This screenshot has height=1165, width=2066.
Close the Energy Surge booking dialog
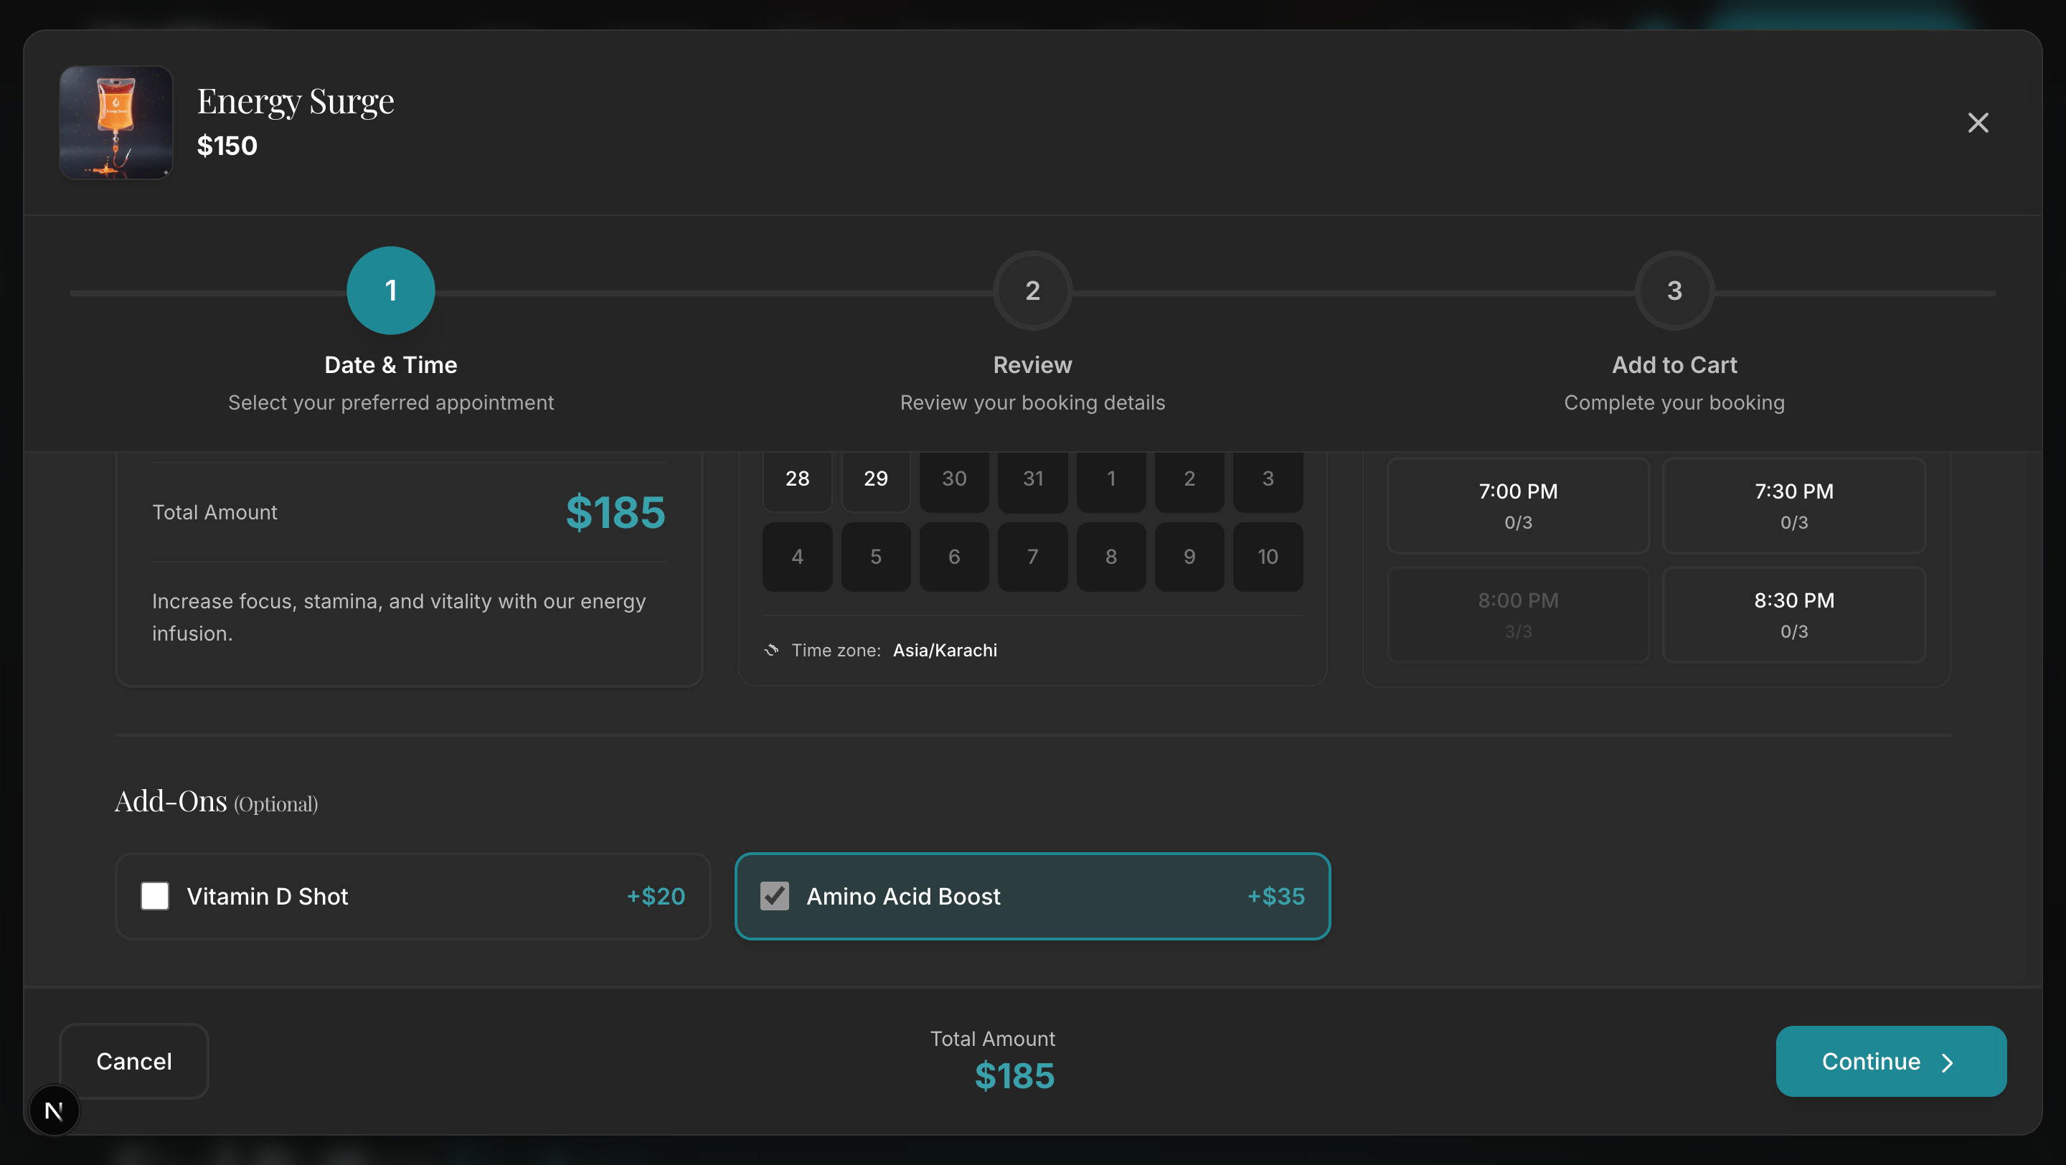[x=1978, y=122]
